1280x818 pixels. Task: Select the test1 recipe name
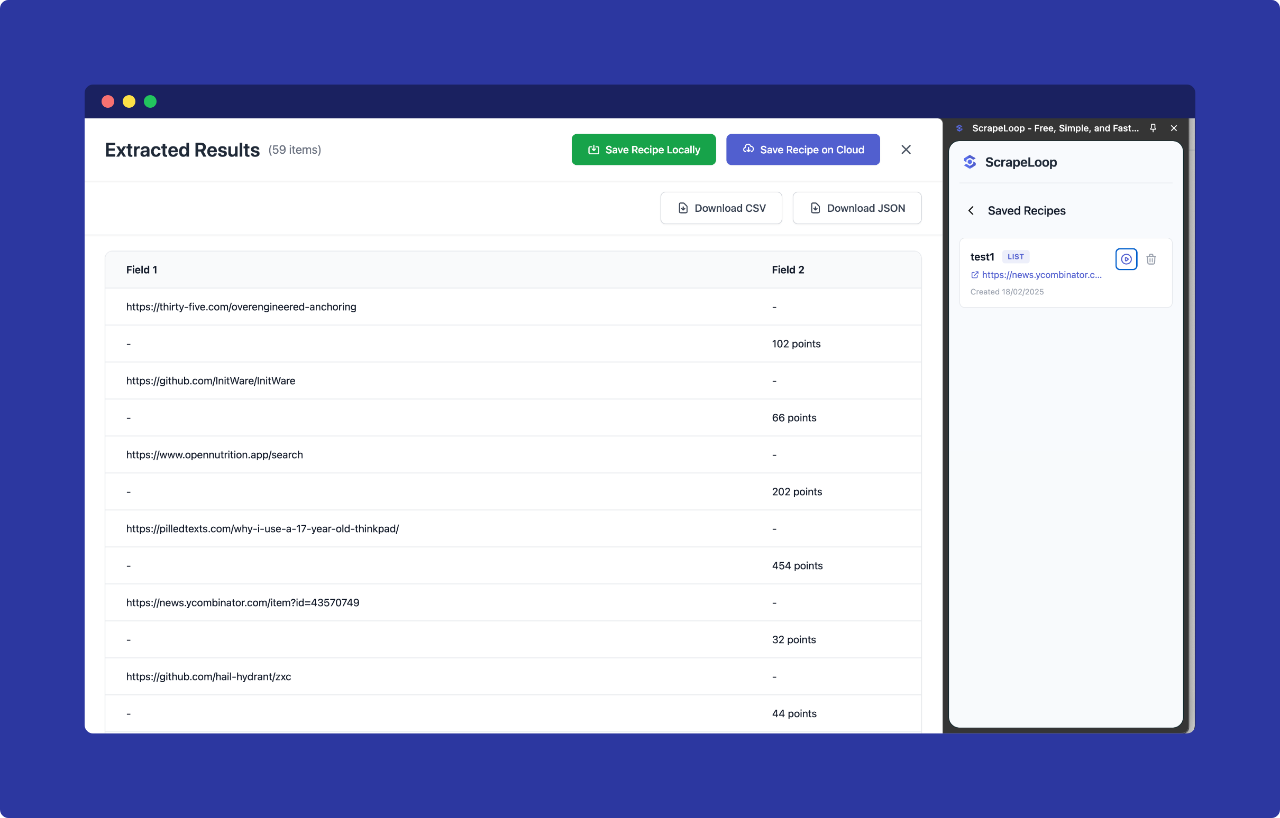point(982,257)
